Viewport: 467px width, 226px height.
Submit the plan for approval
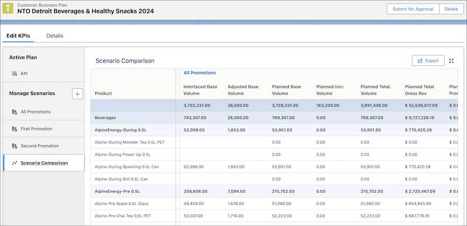[x=413, y=9]
